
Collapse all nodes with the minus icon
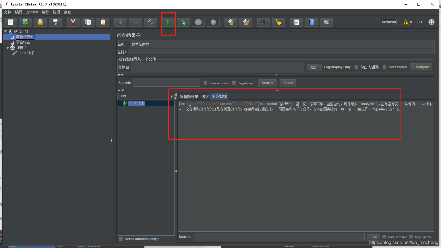[136, 22]
